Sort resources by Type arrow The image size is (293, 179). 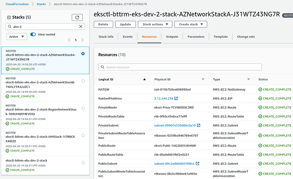tap(249, 79)
